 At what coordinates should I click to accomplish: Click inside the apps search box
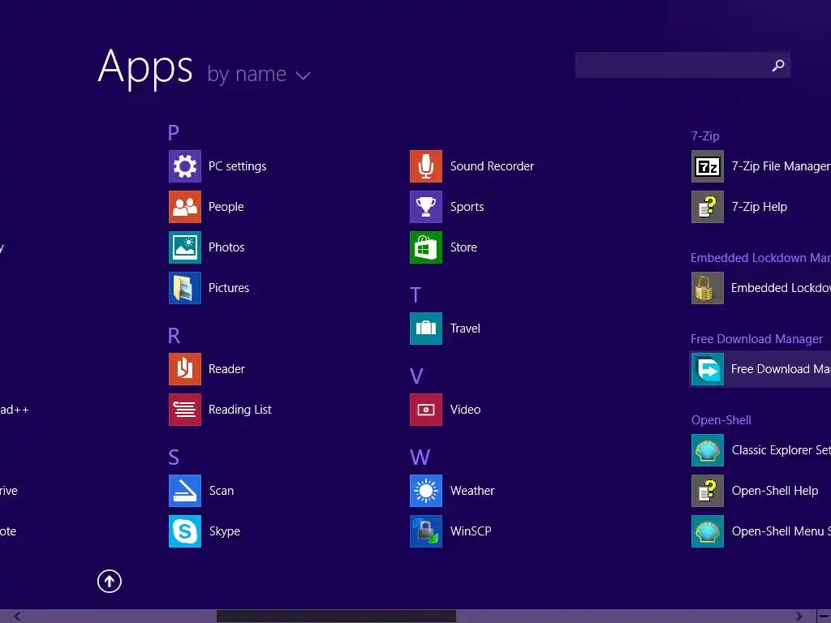[682, 65]
